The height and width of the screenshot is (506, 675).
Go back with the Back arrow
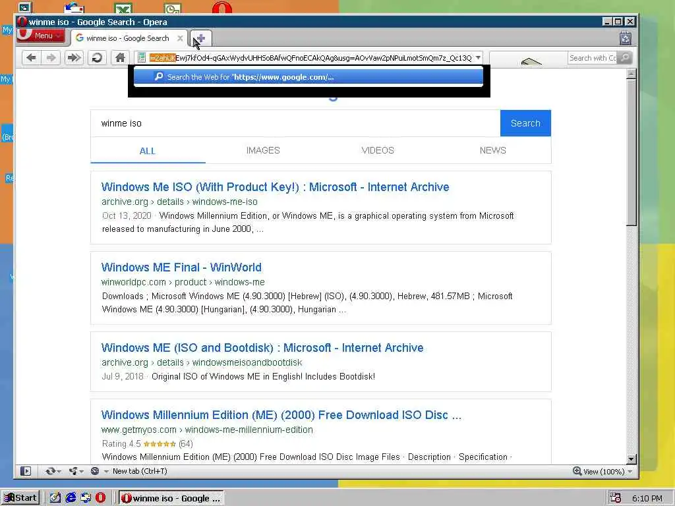click(32, 58)
